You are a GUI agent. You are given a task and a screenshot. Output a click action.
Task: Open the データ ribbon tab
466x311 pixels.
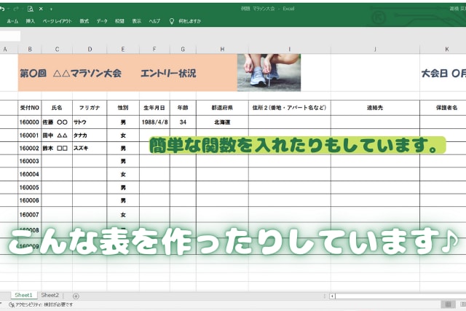tap(102, 21)
